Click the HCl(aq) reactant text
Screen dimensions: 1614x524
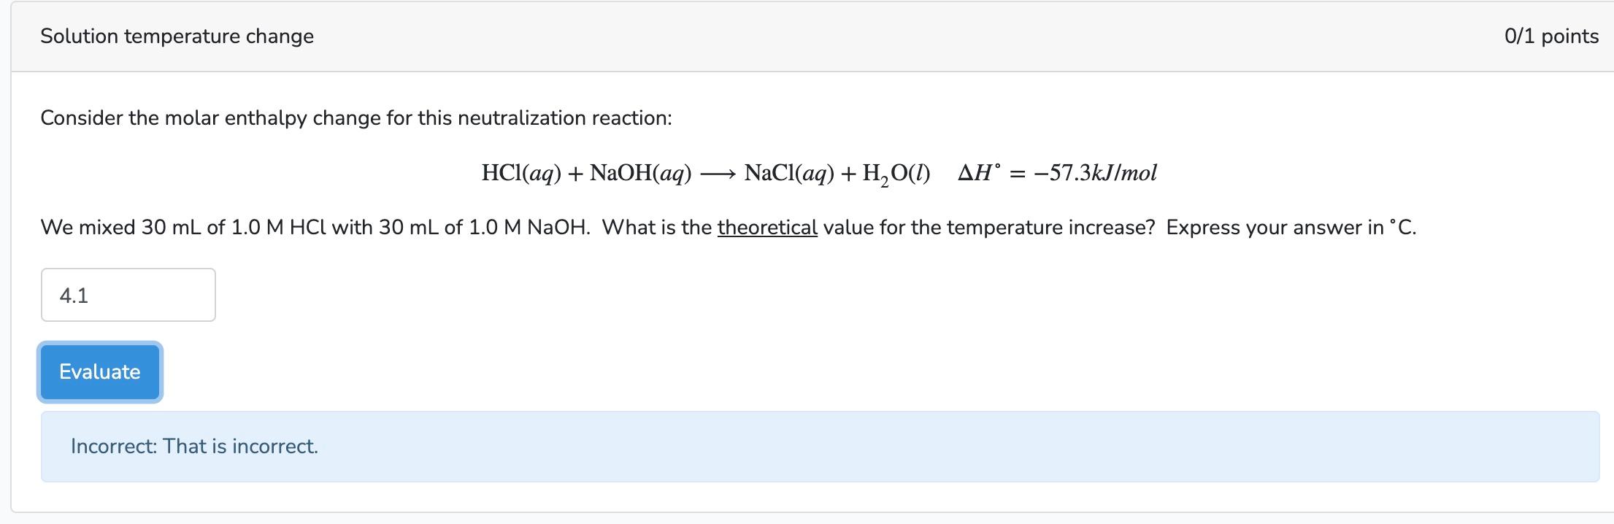click(x=522, y=173)
